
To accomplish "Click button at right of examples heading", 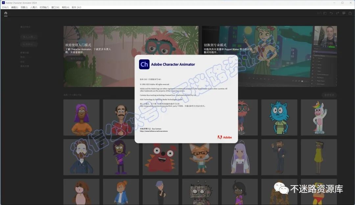I will click(x=329, y=95).
